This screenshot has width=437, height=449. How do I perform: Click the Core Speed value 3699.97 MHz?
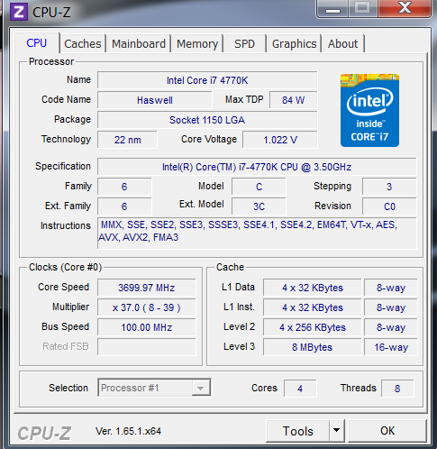point(147,288)
